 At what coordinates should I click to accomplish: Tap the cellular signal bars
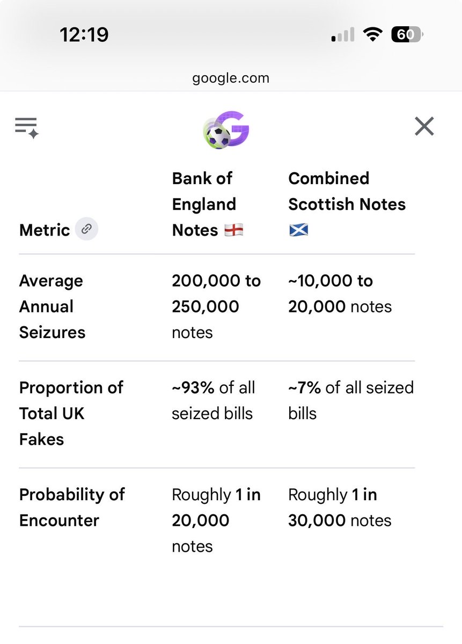pos(343,35)
